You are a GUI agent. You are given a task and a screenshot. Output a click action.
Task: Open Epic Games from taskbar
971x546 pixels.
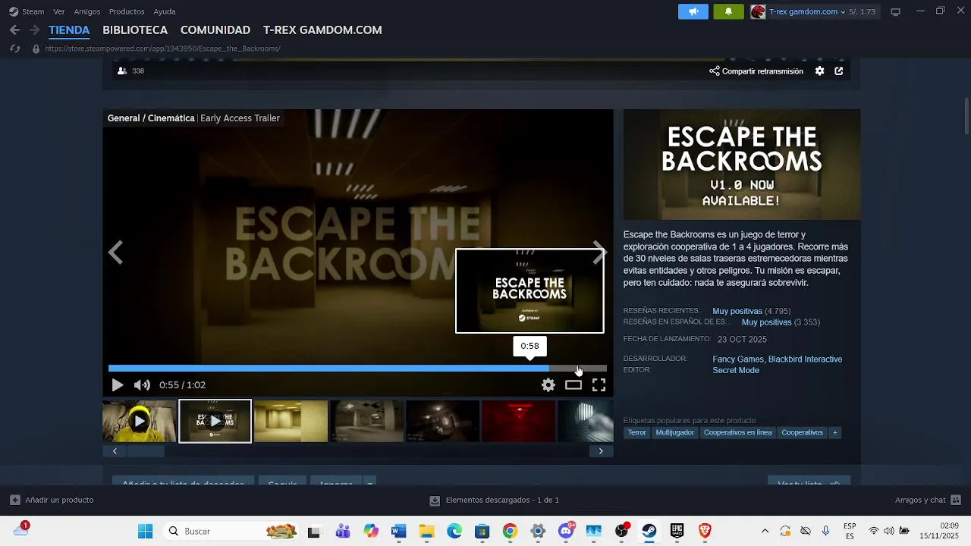coord(677,532)
